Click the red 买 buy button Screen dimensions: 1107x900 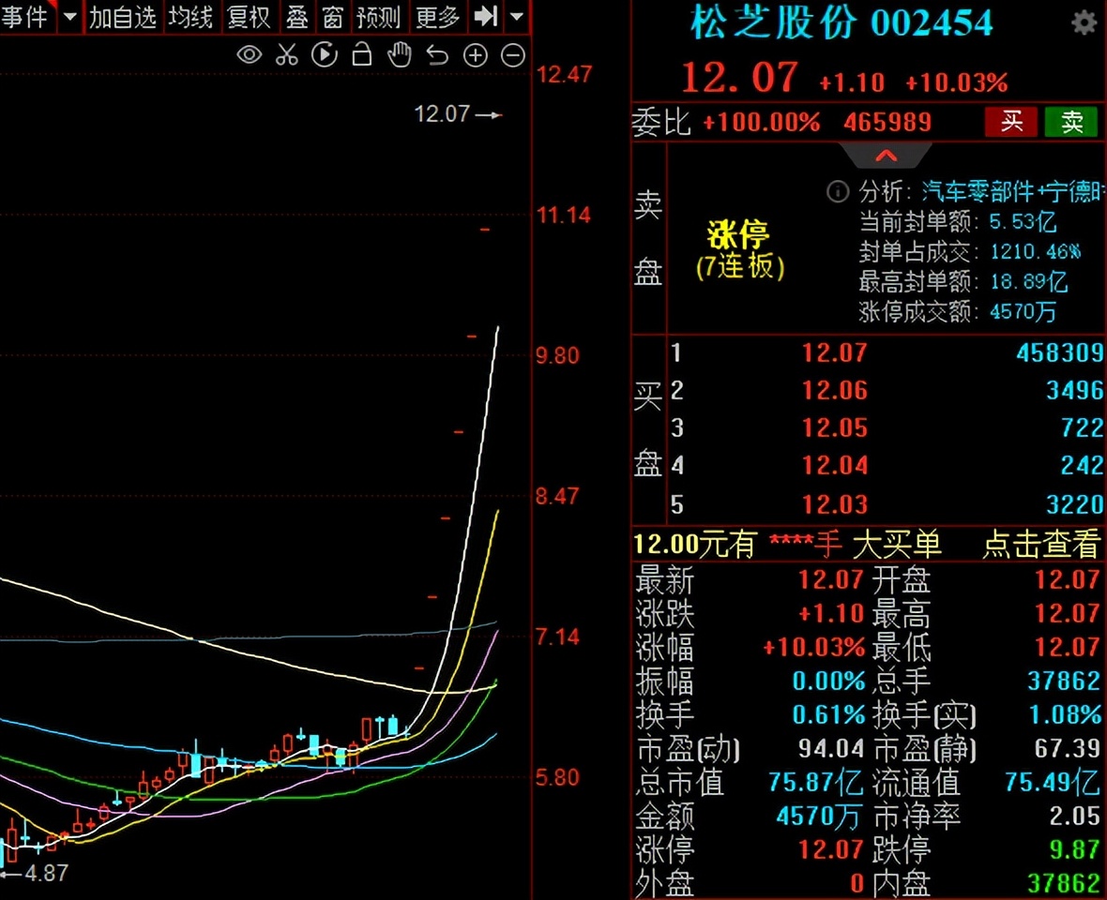click(1011, 122)
